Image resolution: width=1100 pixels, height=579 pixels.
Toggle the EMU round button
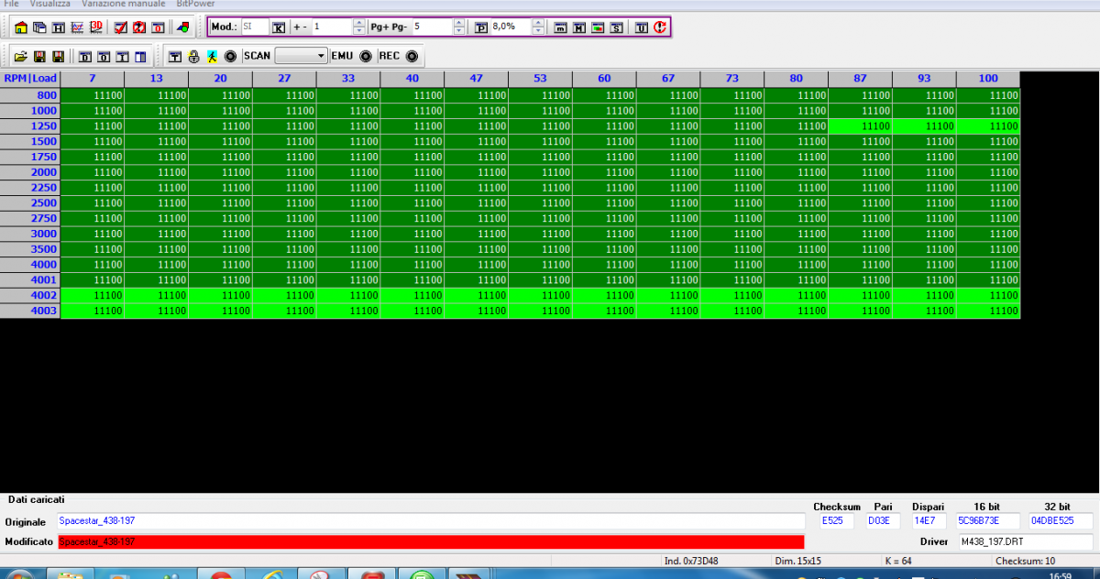[366, 56]
